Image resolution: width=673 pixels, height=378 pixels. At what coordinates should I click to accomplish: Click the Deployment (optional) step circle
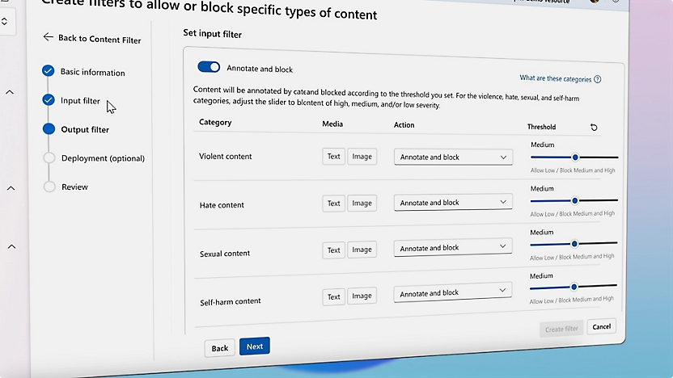pyautogui.click(x=49, y=157)
